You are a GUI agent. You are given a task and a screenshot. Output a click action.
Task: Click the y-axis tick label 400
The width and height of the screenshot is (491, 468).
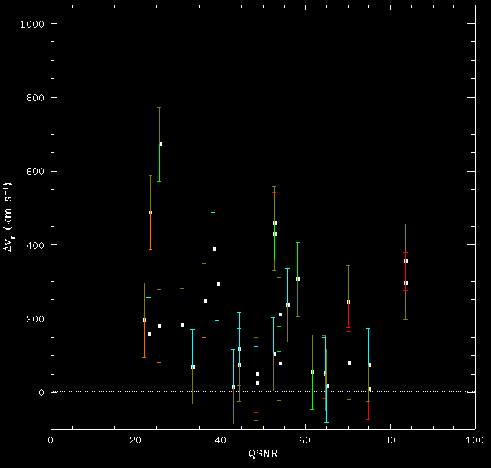point(35,245)
